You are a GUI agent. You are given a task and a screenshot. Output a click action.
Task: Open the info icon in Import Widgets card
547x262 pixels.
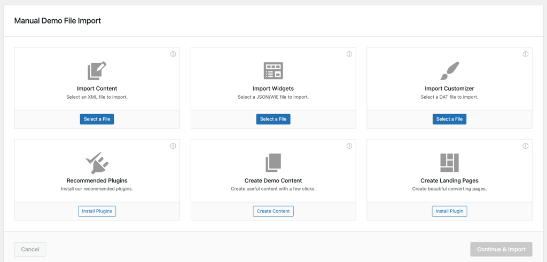349,54
